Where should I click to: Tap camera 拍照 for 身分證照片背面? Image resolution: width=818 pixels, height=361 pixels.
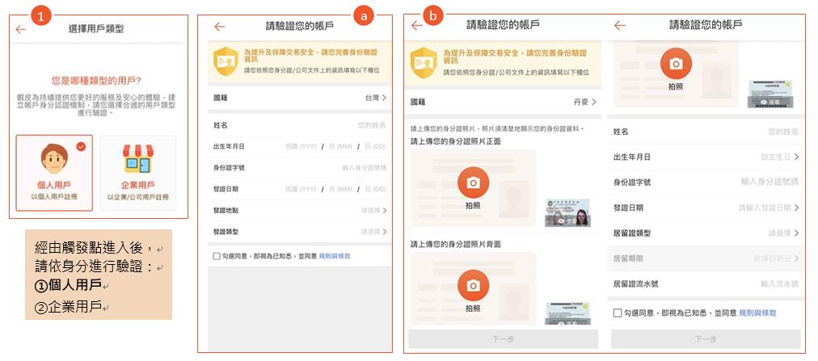pyautogui.click(x=473, y=285)
